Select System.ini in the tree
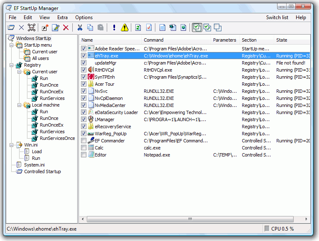Screen dimensions: 319x241 point(34,165)
